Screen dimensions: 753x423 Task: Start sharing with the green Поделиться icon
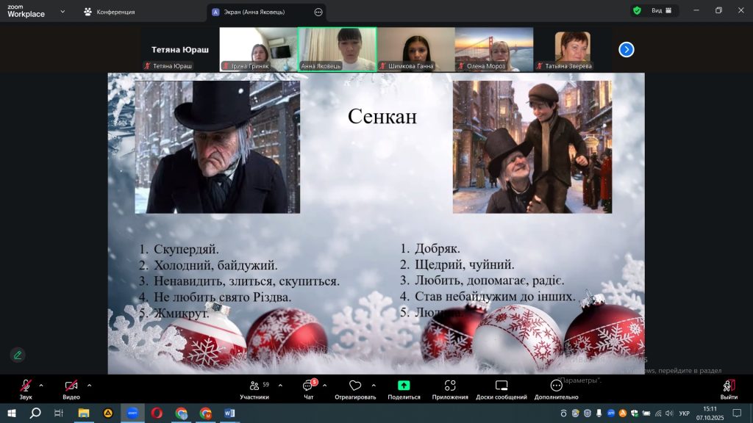click(x=404, y=386)
